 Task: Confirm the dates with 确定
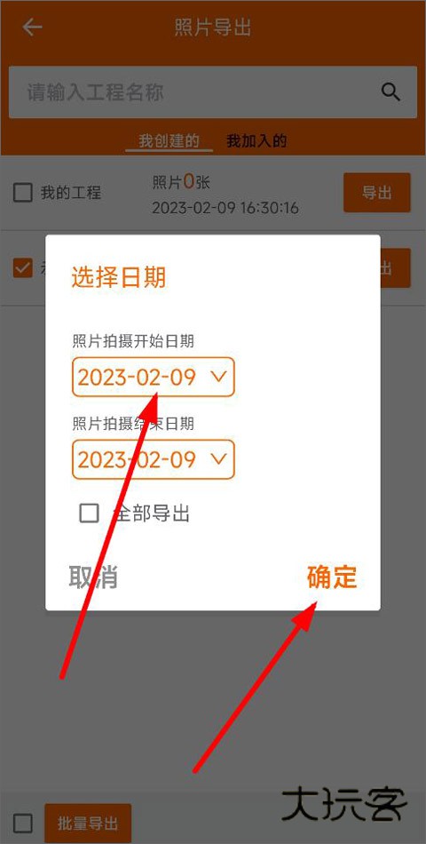[332, 577]
